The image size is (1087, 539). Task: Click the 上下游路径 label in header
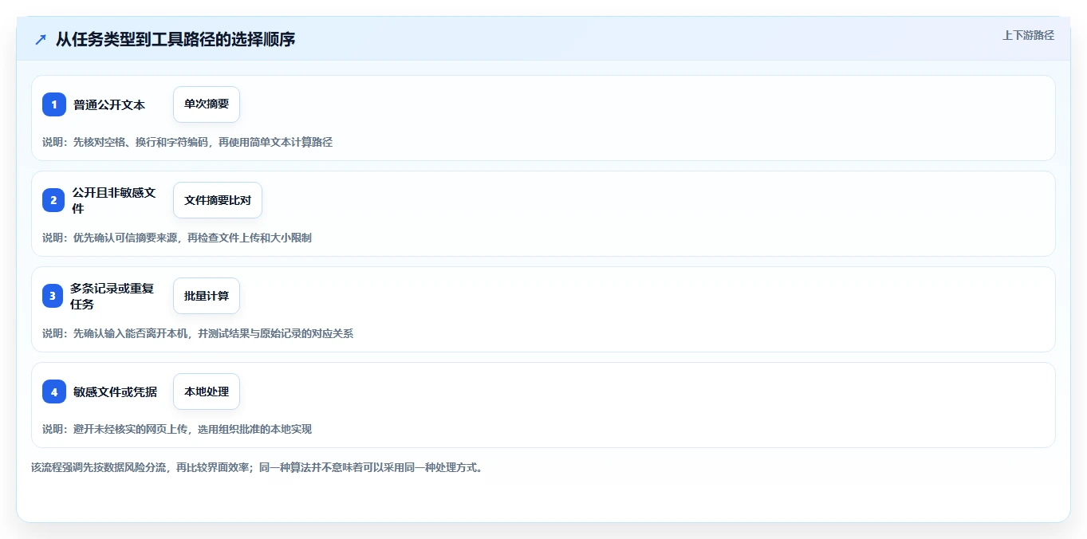(1028, 35)
